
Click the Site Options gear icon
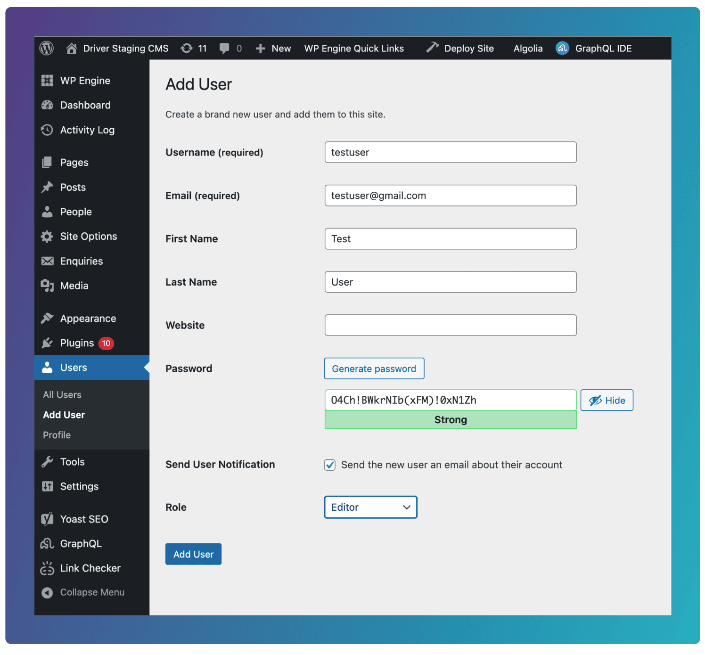tap(47, 237)
